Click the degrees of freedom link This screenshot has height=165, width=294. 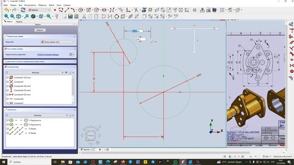pyautogui.click(x=48, y=55)
